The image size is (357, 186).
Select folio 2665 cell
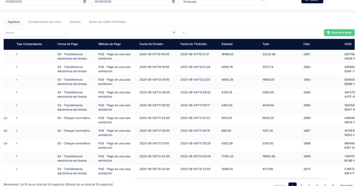[307, 105]
